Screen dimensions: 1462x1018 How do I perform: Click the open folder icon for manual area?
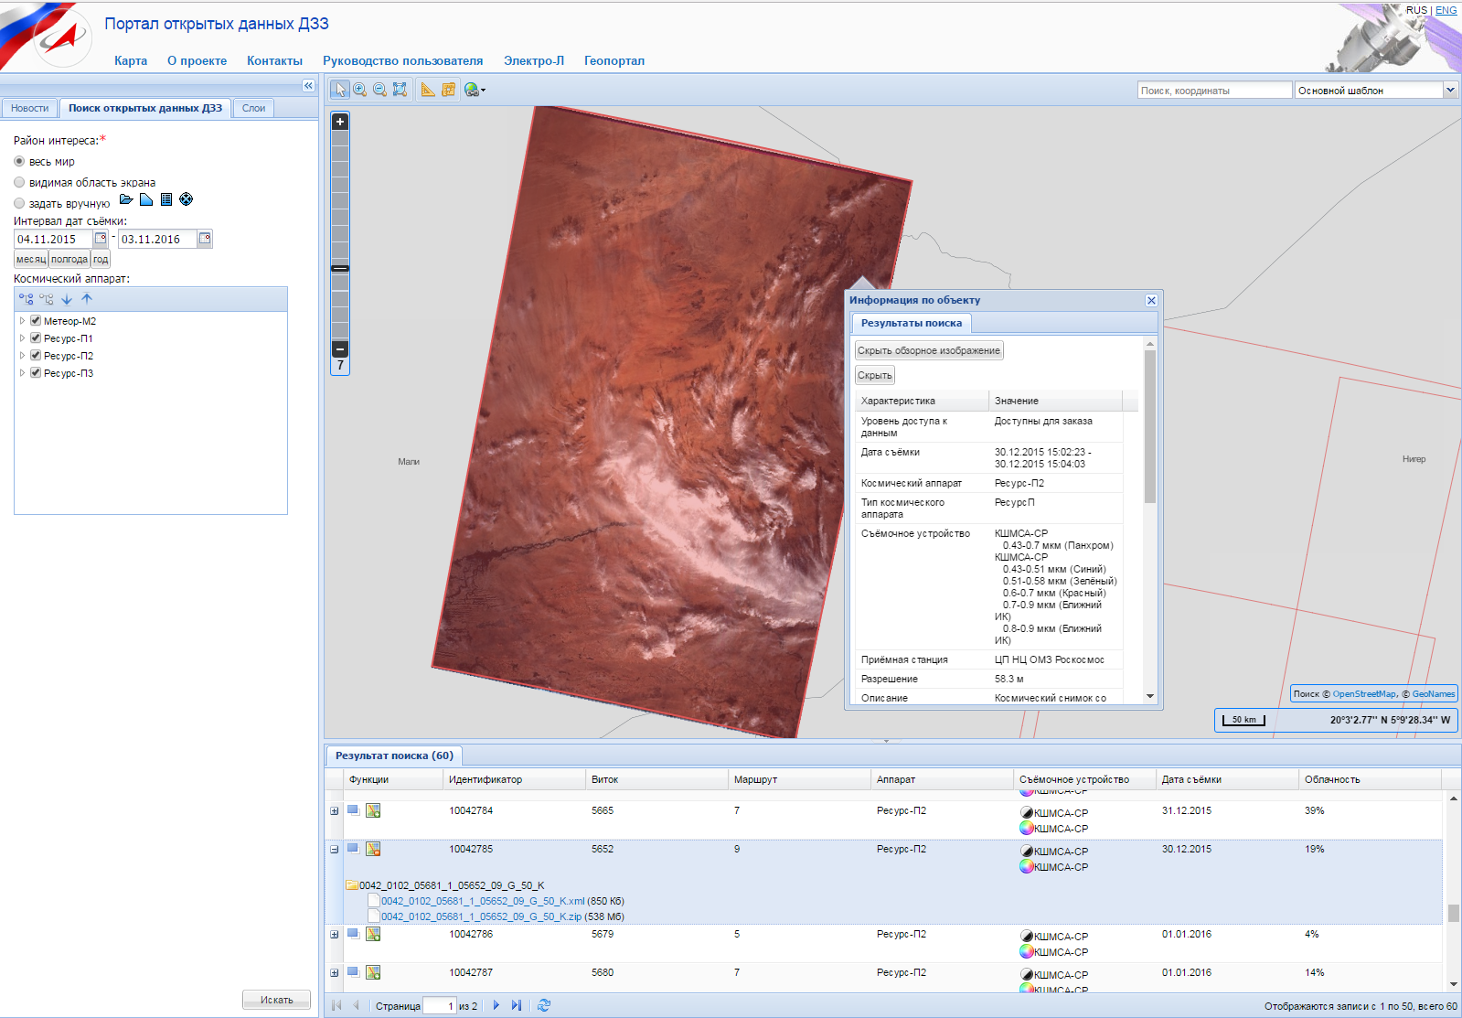click(126, 199)
